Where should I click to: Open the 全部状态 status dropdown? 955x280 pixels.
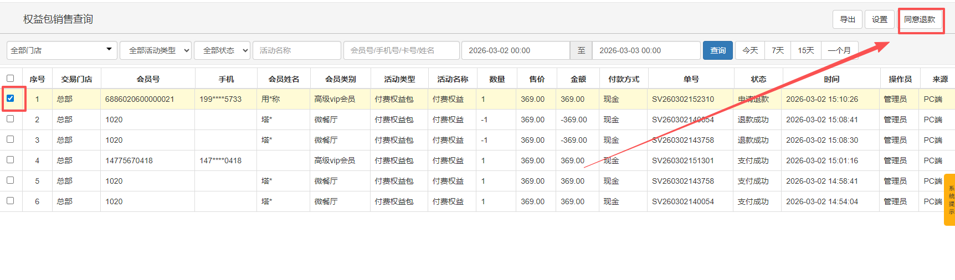222,50
